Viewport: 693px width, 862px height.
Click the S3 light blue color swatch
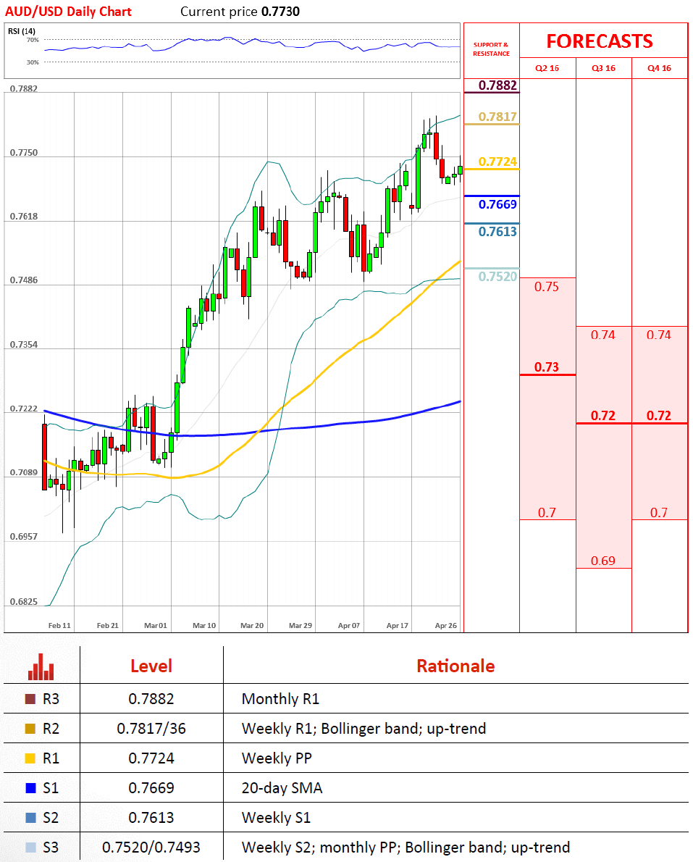point(30,848)
